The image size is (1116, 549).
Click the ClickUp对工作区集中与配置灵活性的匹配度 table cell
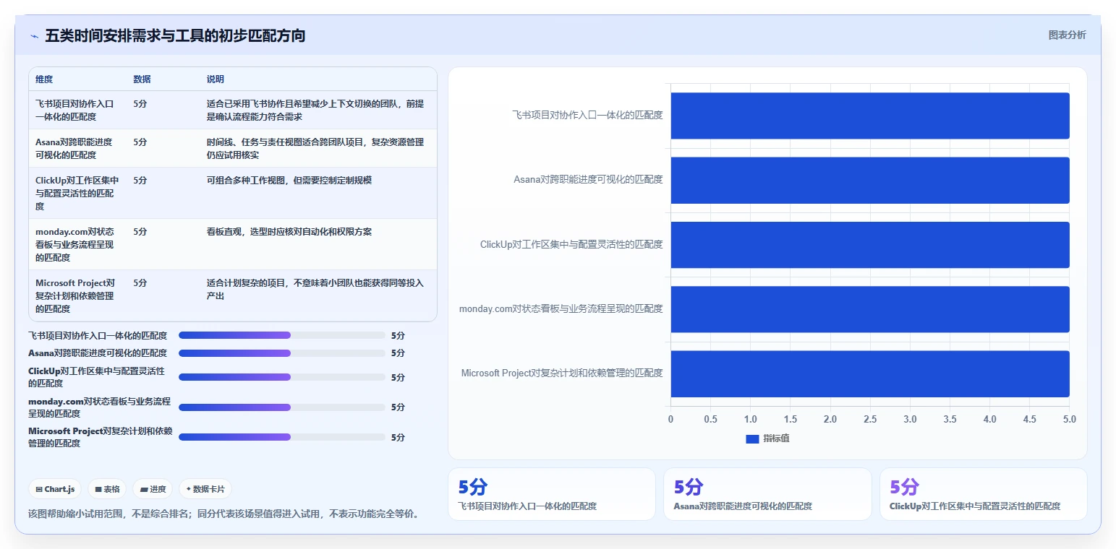77,193
